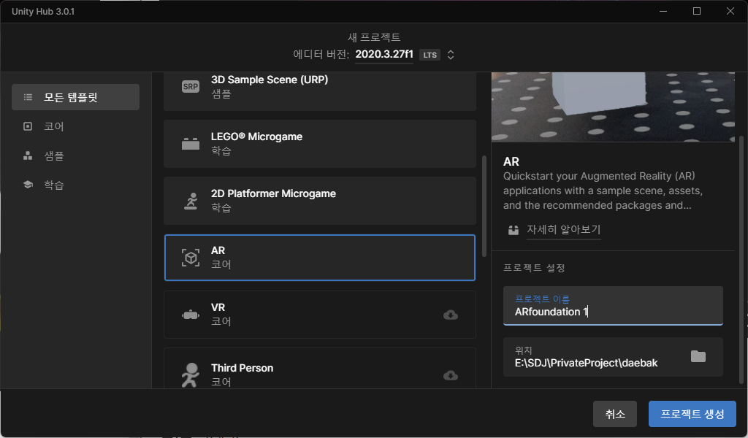Image resolution: width=748 pixels, height=438 pixels.
Task: Click the template list scrollbar
Action: (484, 205)
